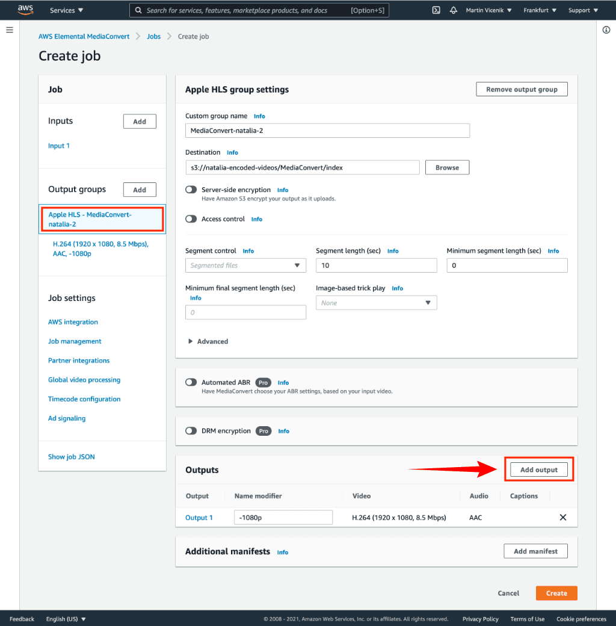Screen dimensions: 616x626
Task: Enable the Automated ABR toggle
Action: (191, 382)
